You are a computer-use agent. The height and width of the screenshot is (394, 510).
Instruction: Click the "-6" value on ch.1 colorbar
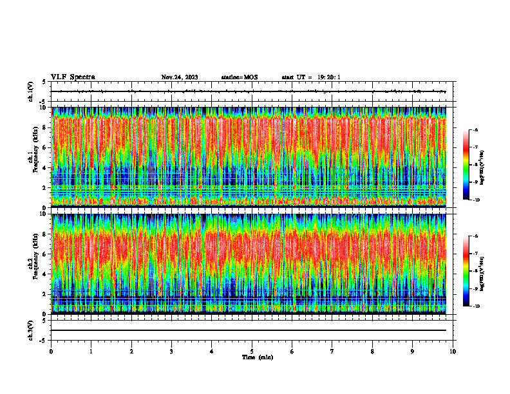(475, 129)
